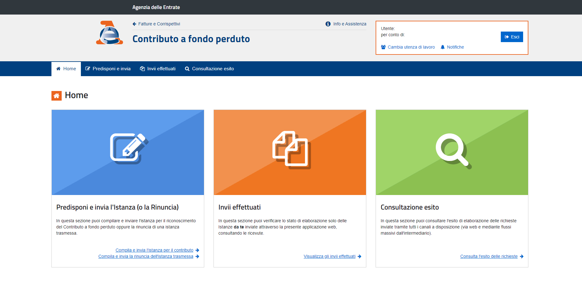
Task: Click arrow after rinuncia dell'istanza trasmessa link
Action: [x=197, y=256]
